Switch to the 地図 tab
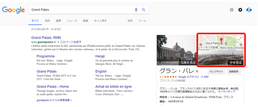 pyautogui.click(x=47, y=21)
